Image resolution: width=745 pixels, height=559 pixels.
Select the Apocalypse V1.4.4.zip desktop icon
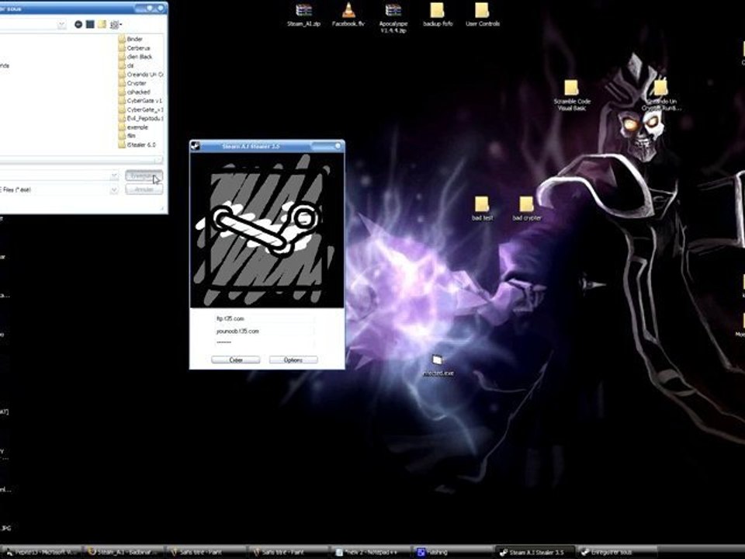tap(393, 18)
